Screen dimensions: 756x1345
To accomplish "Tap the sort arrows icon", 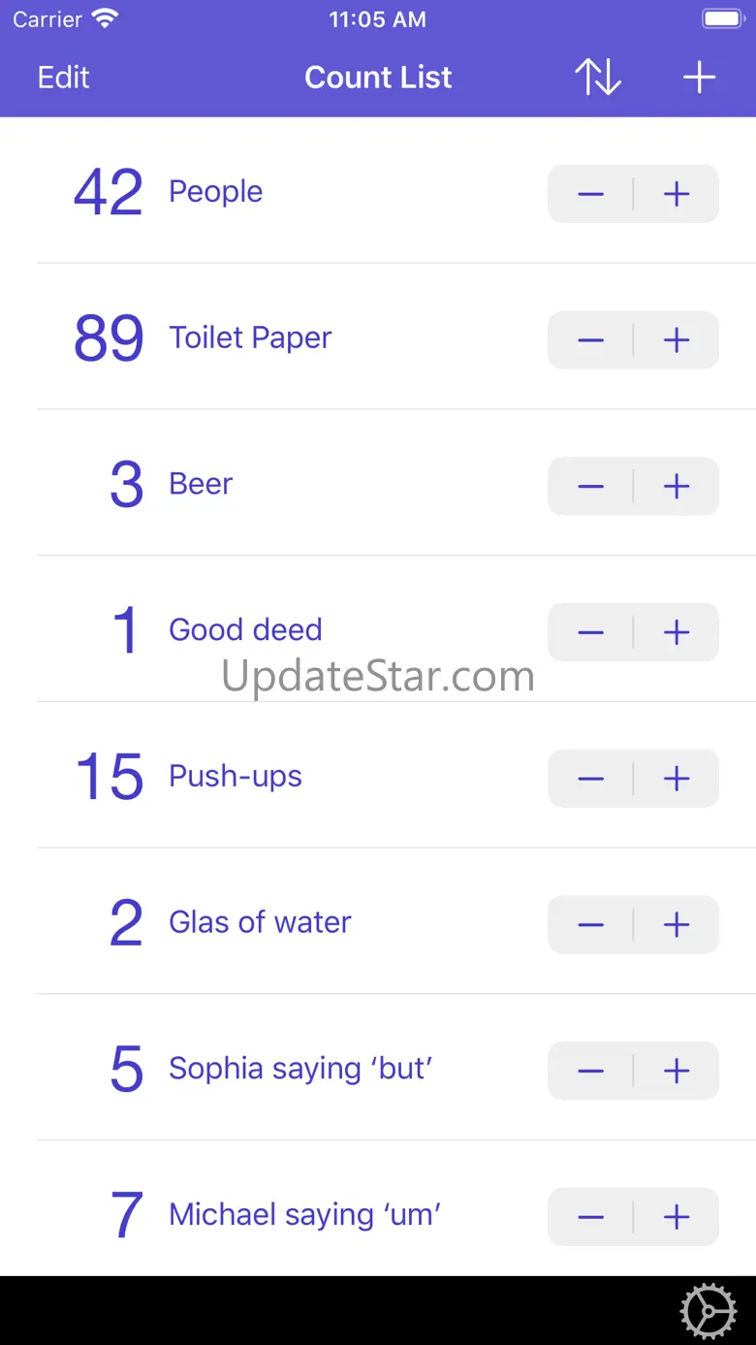I will (x=598, y=78).
